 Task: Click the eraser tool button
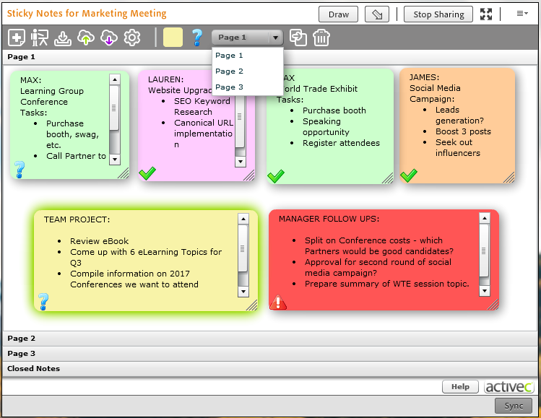376,14
